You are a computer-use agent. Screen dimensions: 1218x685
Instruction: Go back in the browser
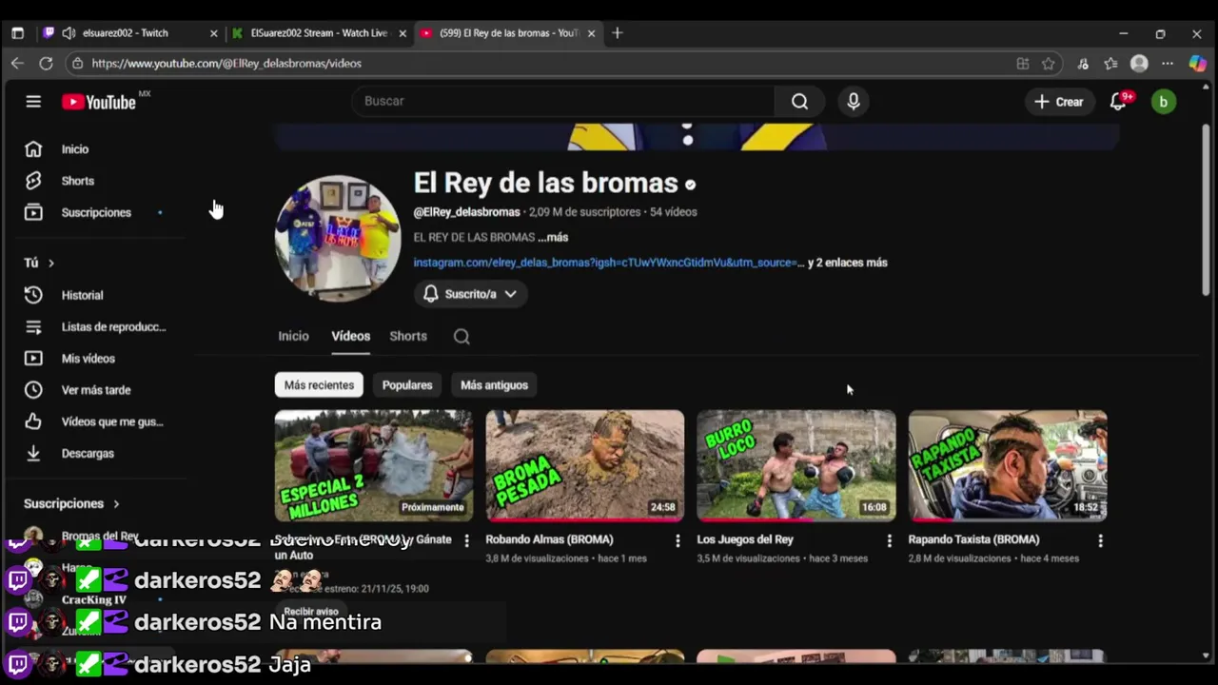click(17, 63)
